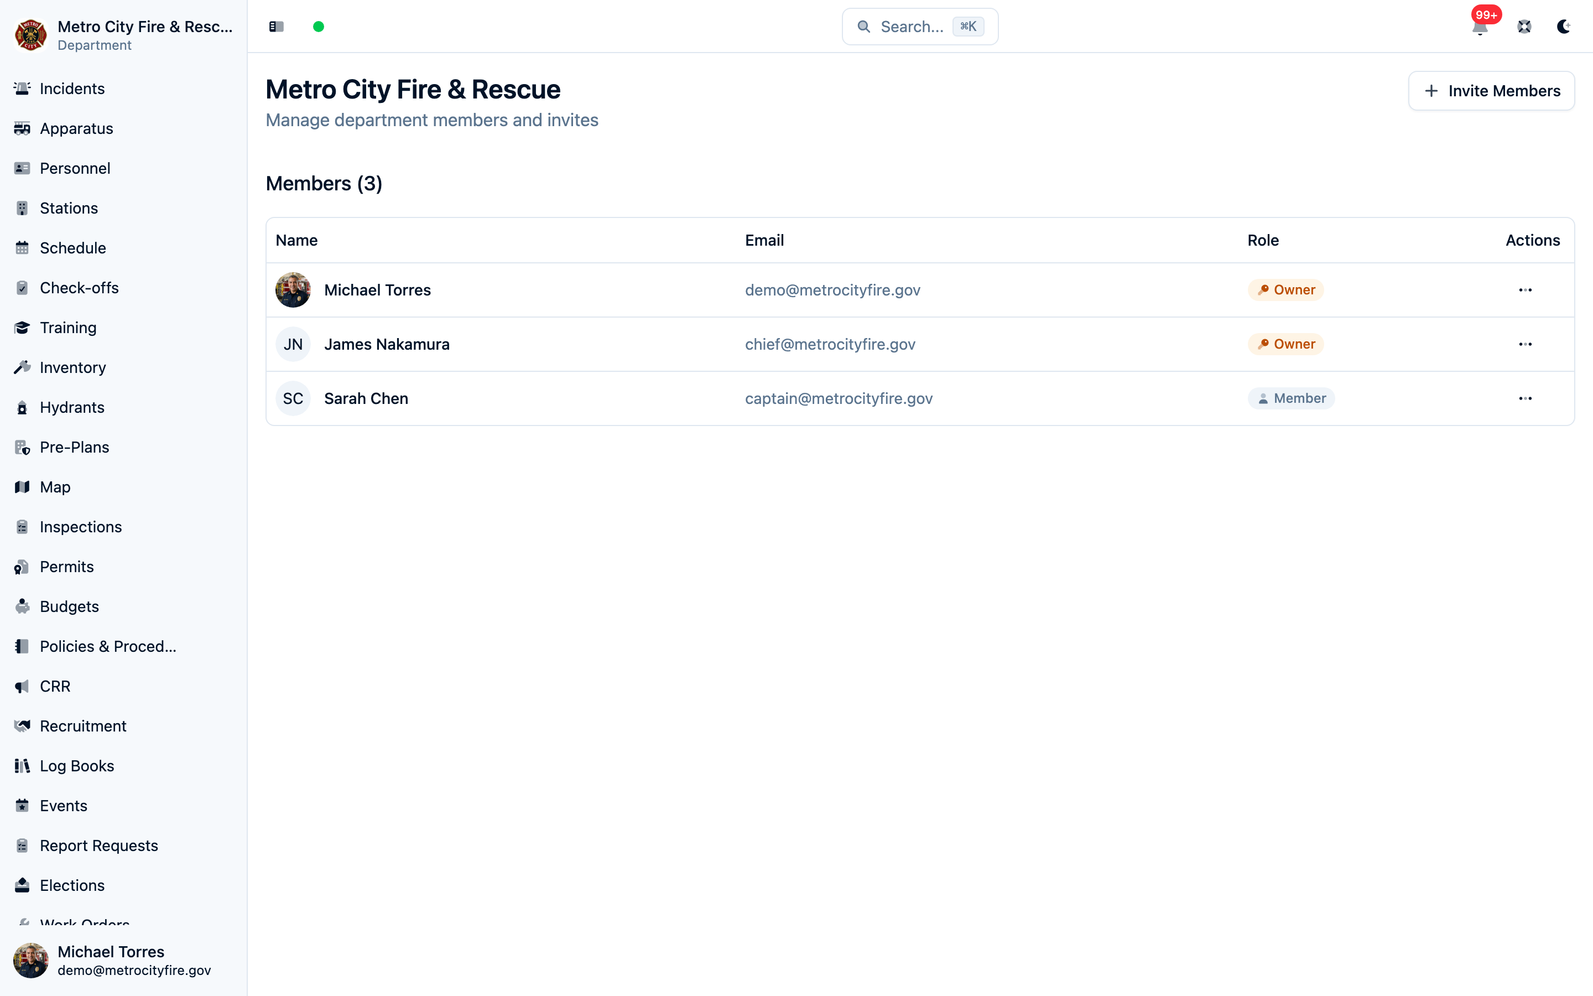Click the Name column header
1593x996 pixels.
point(297,241)
